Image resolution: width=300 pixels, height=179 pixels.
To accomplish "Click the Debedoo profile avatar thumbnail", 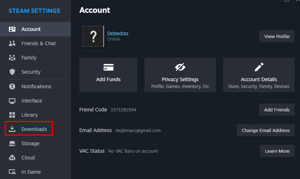I will coord(93,36).
